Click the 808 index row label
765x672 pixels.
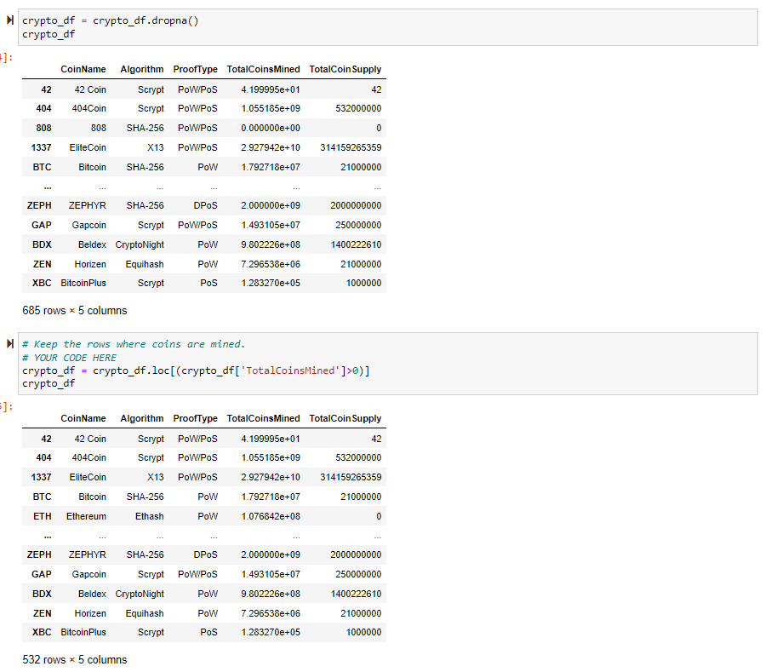tap(43, 128)
